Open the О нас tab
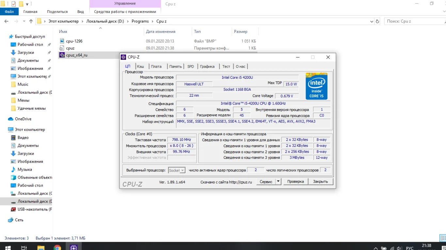The width and height of the screenshot is (446, 250). tap(241, 66)
